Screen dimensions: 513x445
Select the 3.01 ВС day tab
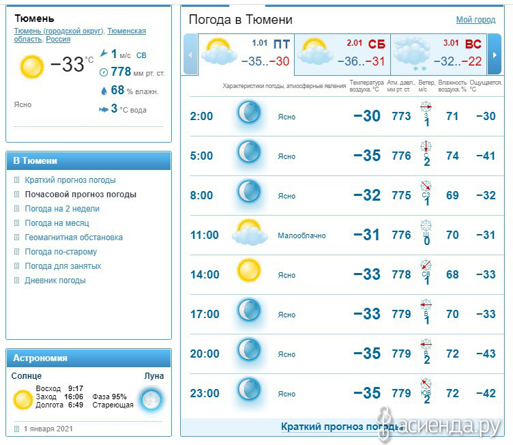coord(439,55)
